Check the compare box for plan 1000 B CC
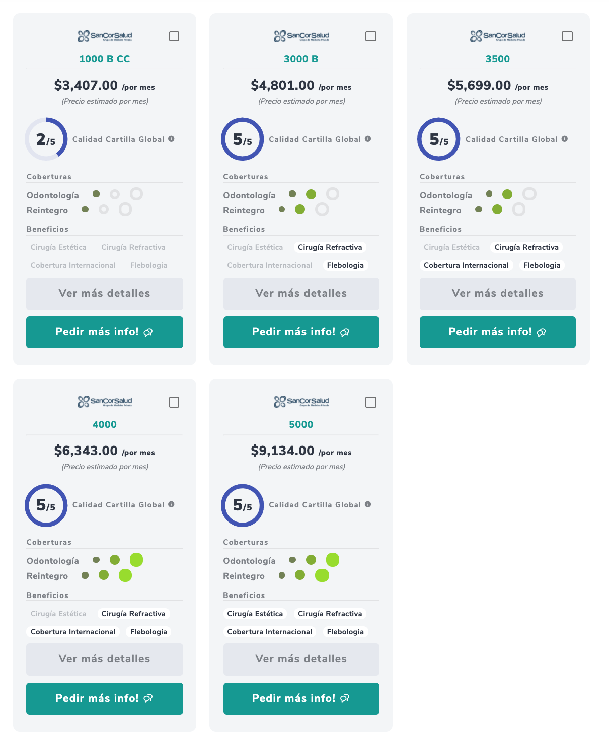 click(174, 36)
